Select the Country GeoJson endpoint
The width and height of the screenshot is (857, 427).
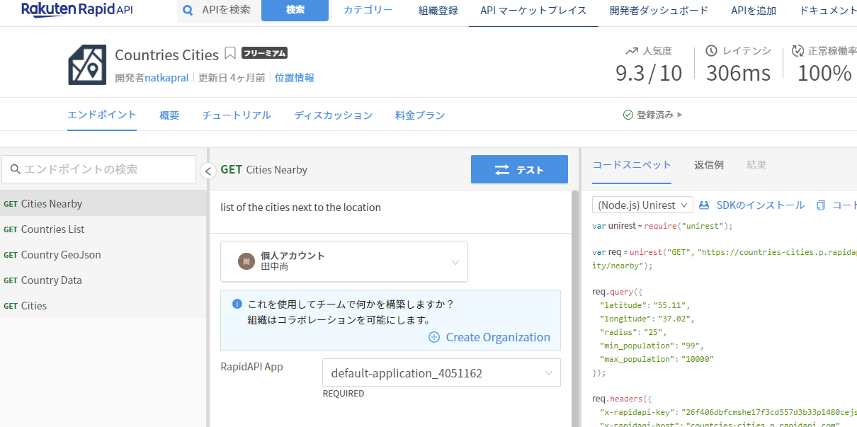pyautogui.click(x=103, y=255)
